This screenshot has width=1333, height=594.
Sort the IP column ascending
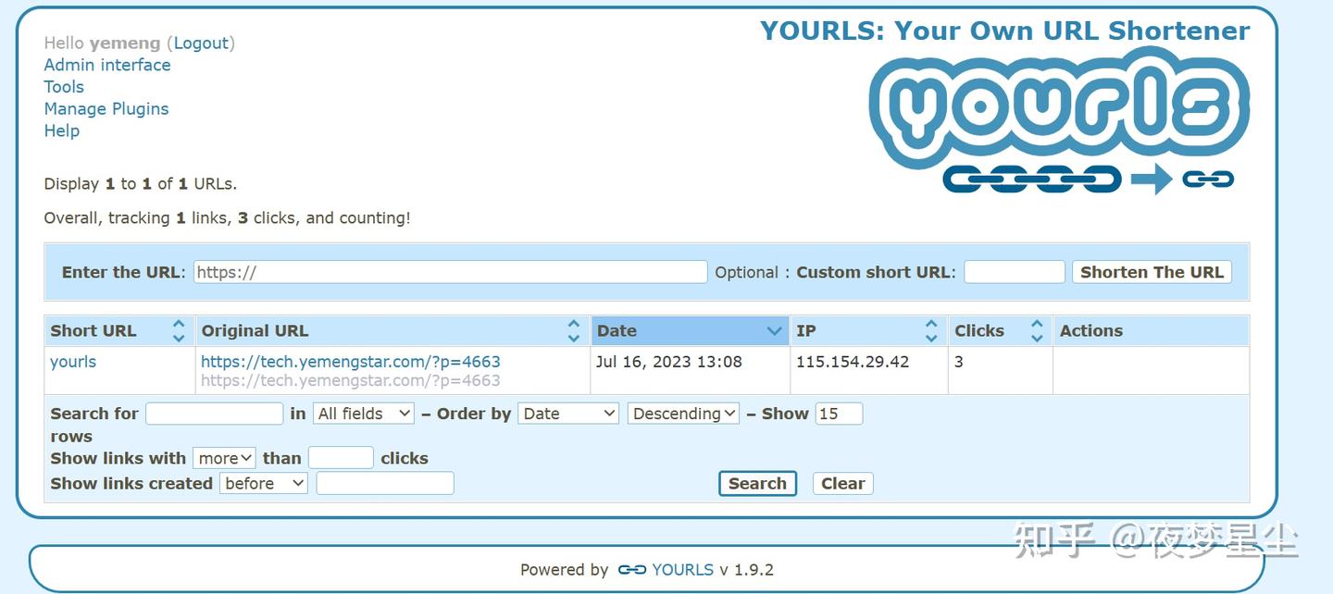click(x=930, y=324)
